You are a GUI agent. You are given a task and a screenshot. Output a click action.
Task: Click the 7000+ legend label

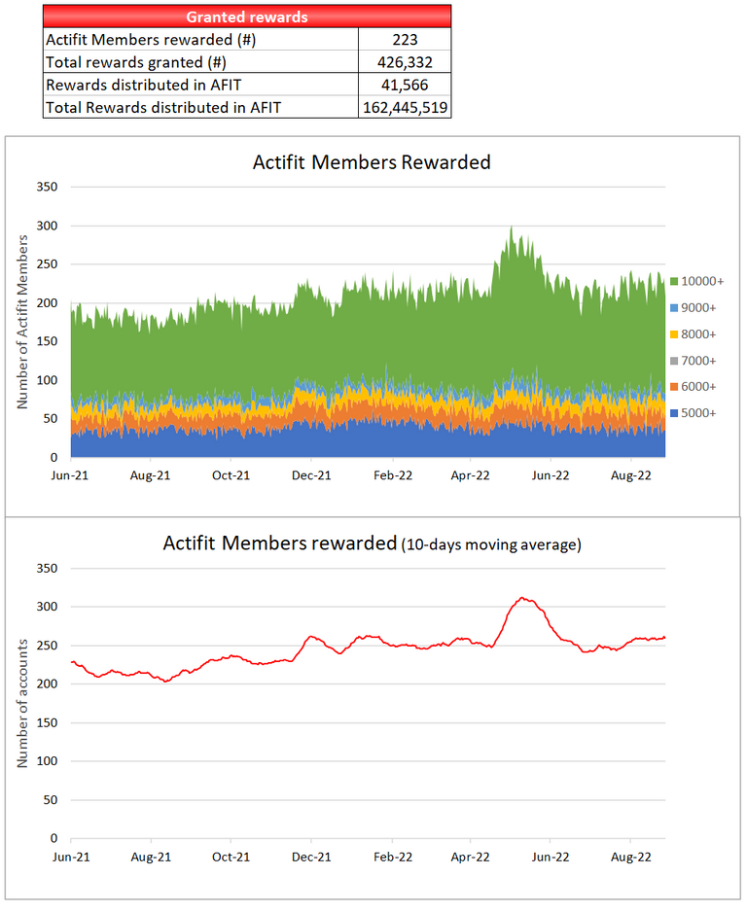698,361
